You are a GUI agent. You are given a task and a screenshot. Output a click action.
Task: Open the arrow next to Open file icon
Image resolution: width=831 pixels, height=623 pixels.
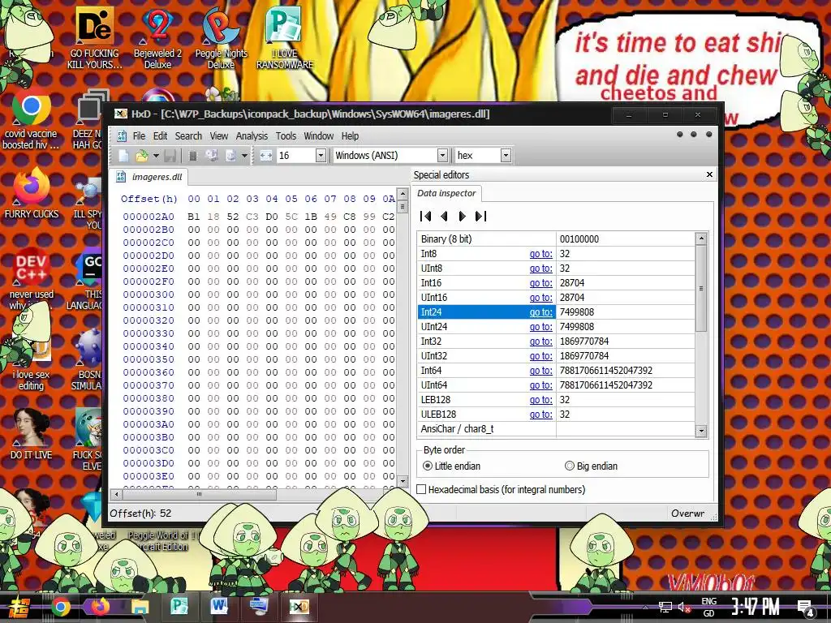[156, 156]
